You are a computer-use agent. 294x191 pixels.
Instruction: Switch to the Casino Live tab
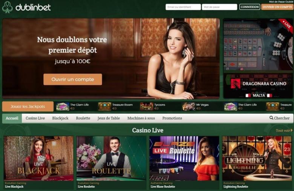coord(35,118)
